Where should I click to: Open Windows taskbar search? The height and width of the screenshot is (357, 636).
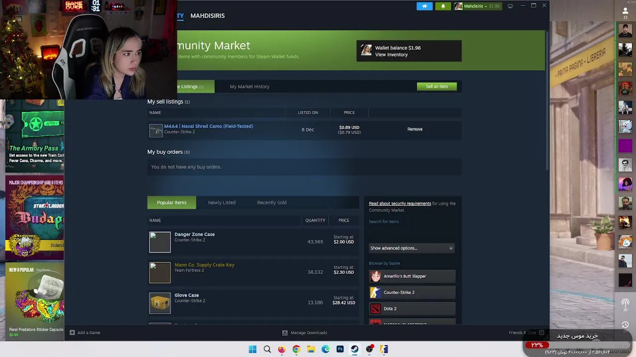[x=267, y=349]
